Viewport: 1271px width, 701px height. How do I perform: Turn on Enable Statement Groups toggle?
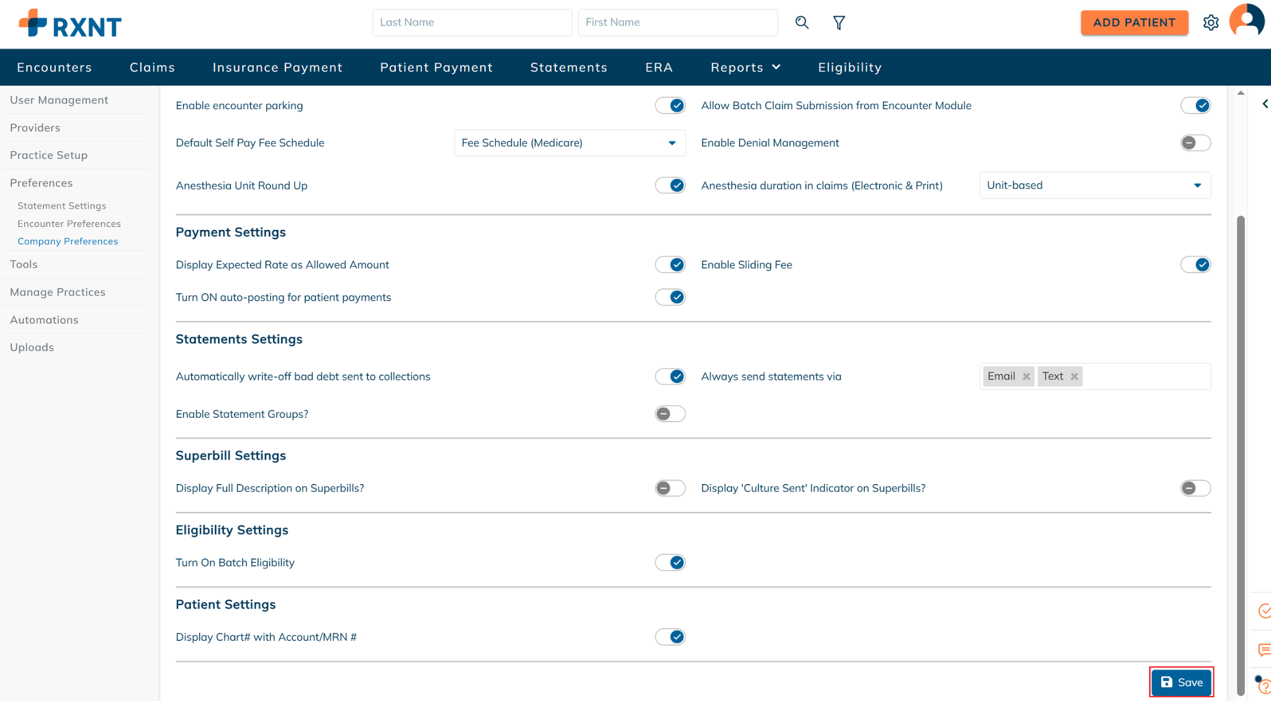point(670,414)
